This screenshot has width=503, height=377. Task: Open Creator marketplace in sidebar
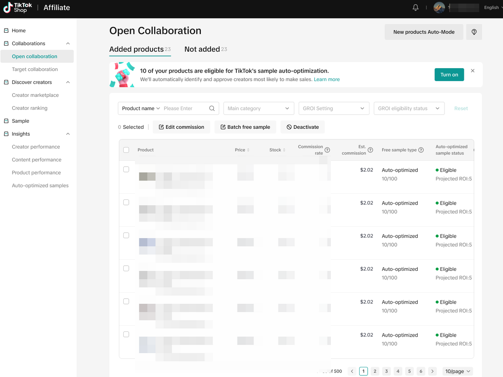coord(35,95)
